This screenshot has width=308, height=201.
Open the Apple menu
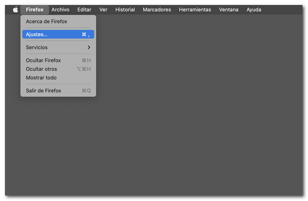(x=15, y=9)
